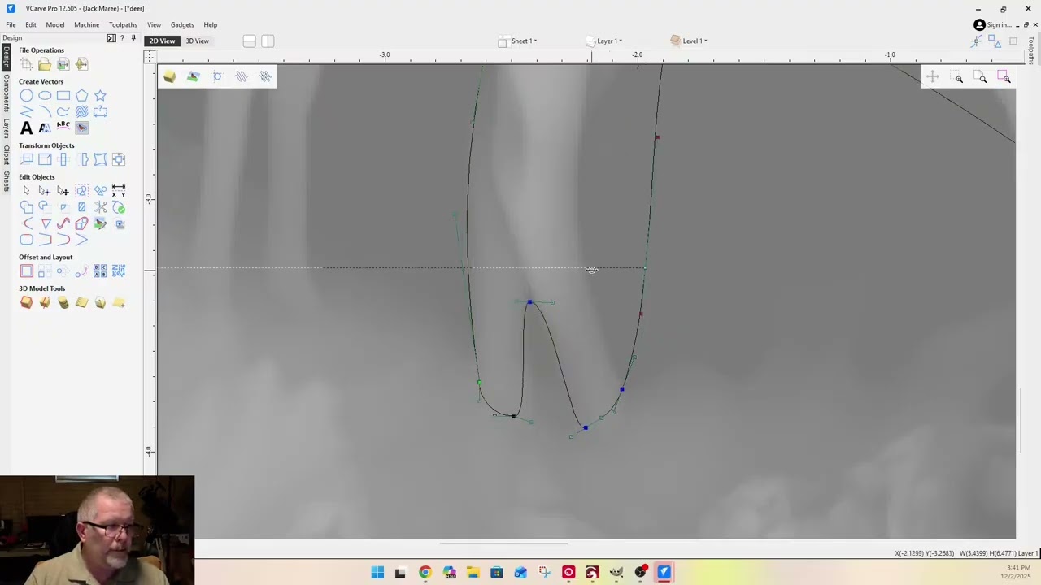The width and height of the screenshot is (1041, 585).
Task: Toggle the split-pane view layout
Action: pos(268,41)
